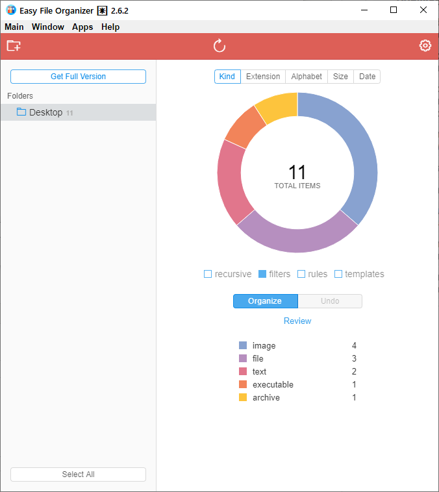Click the orange executable chart segment
This screenshot has width=439, height=492.
coord(246,127)
